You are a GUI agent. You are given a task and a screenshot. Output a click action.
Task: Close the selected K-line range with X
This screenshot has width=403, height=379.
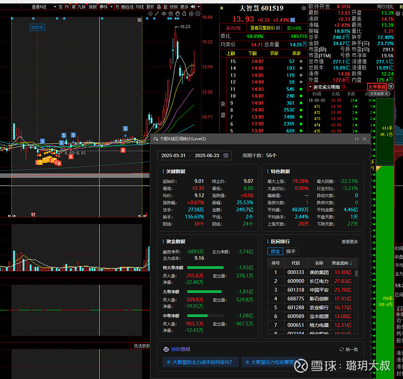[x=140, y=20]
